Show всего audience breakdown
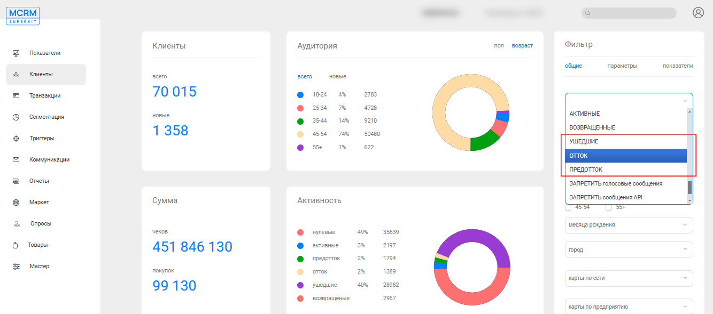Screen dimensions: 713x314 [305, 77]
